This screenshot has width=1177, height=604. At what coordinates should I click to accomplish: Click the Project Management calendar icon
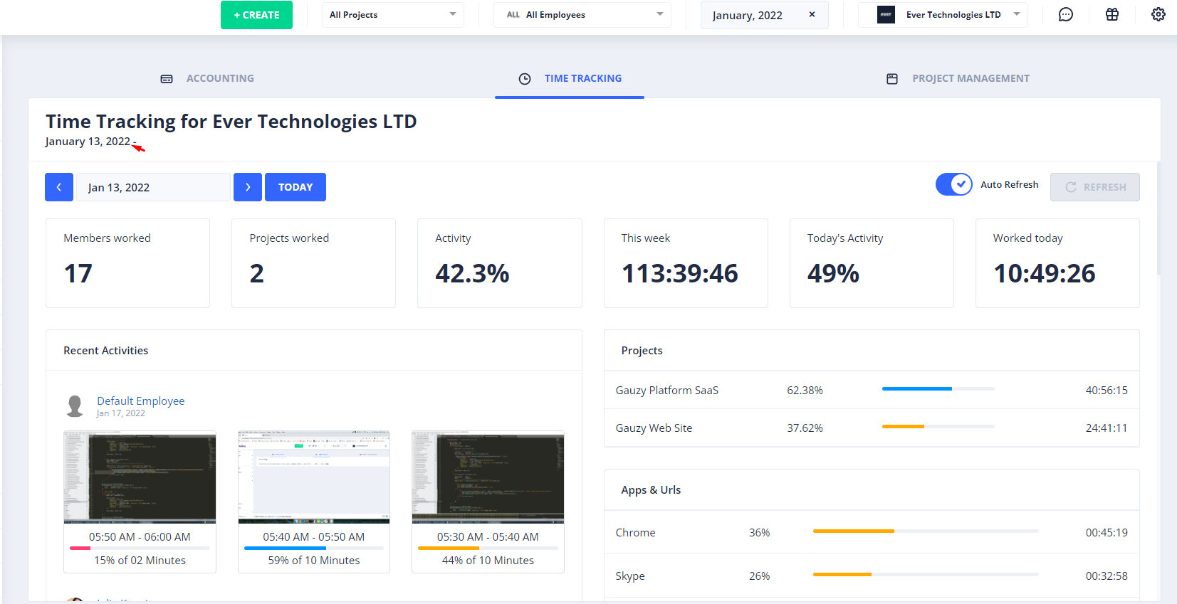click(892, 79)
